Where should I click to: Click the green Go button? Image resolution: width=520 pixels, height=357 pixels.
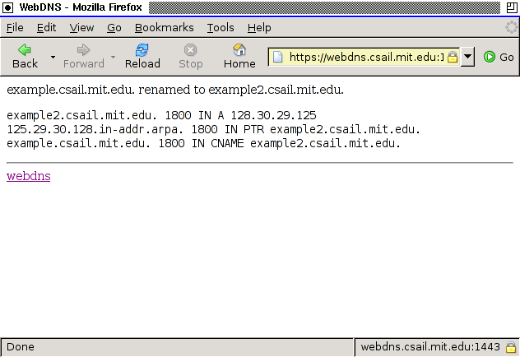[499, 57]
